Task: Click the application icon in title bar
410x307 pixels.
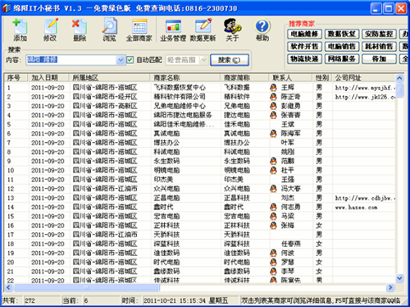Action: [7, 8]
